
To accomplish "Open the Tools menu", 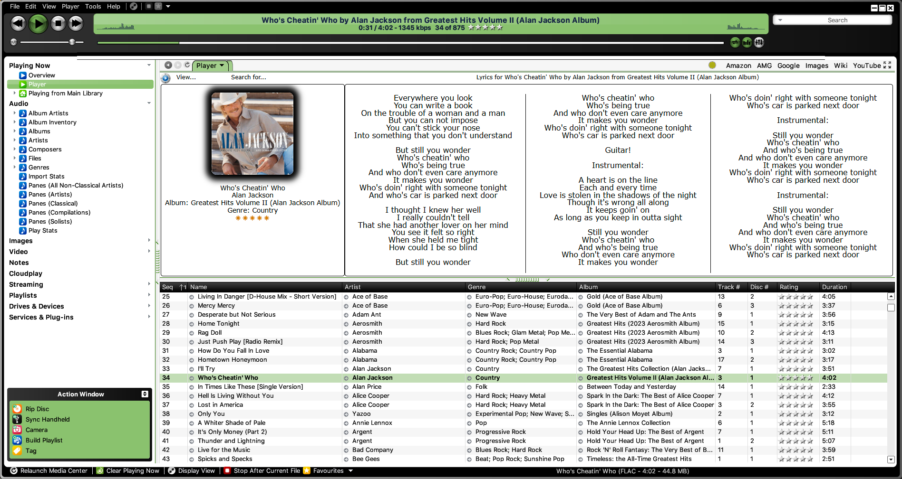I will point(93,6).
